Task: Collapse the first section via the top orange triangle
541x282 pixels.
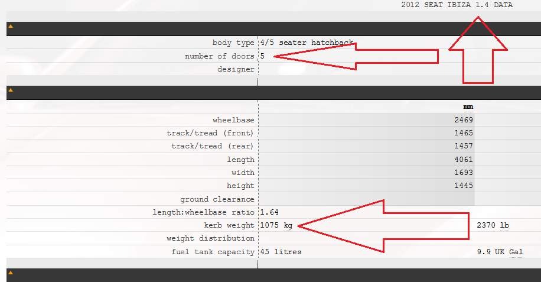Action: click(x=11, y=26)
